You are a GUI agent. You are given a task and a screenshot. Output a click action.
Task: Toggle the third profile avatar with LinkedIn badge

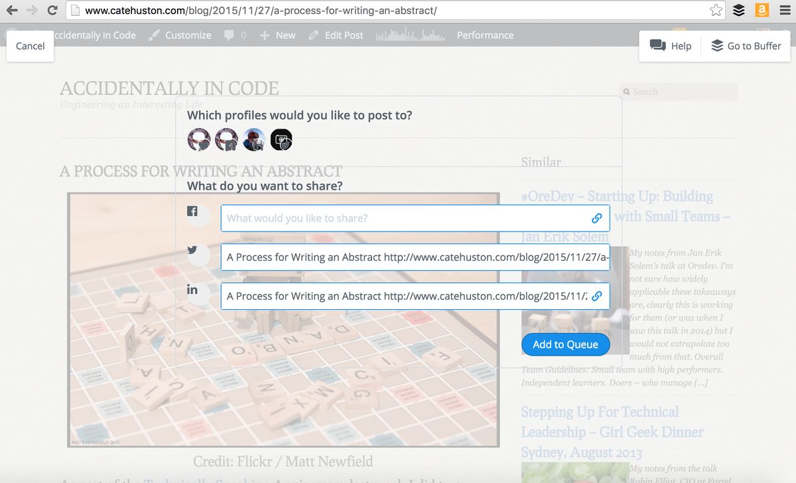254,139
